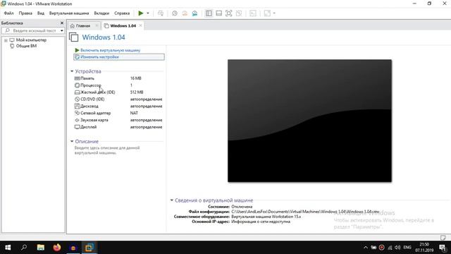Expand the Мой компьютер tree node
The width and height of the screenshot is (451, 254).
click(6, 40)
